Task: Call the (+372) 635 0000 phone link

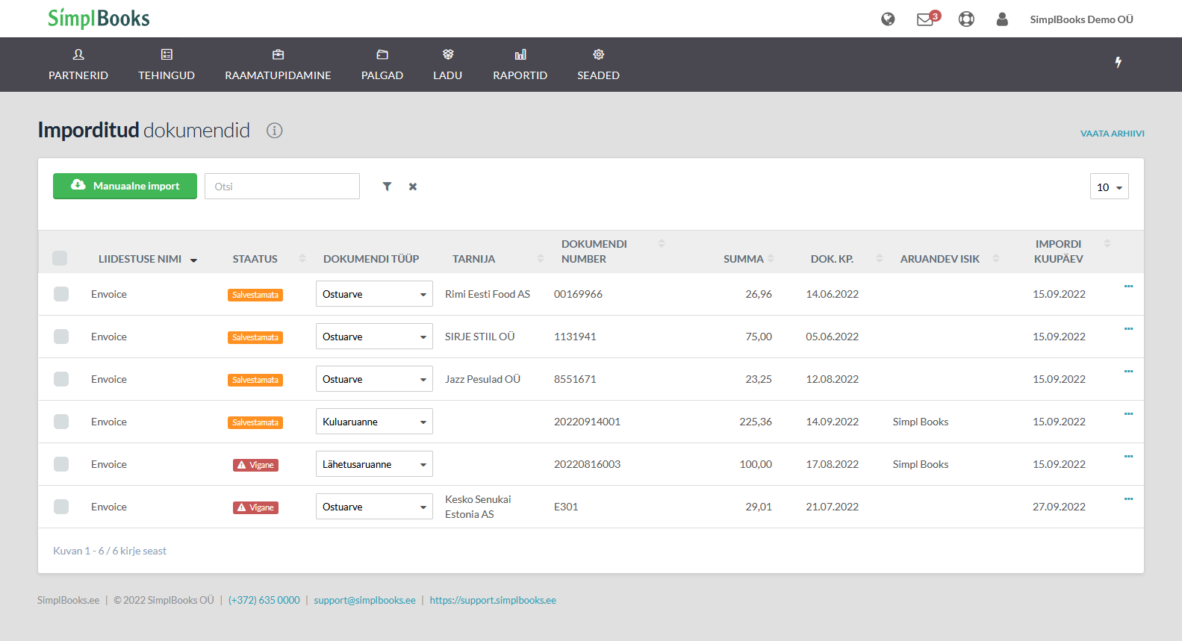Action: pos(264,600)
